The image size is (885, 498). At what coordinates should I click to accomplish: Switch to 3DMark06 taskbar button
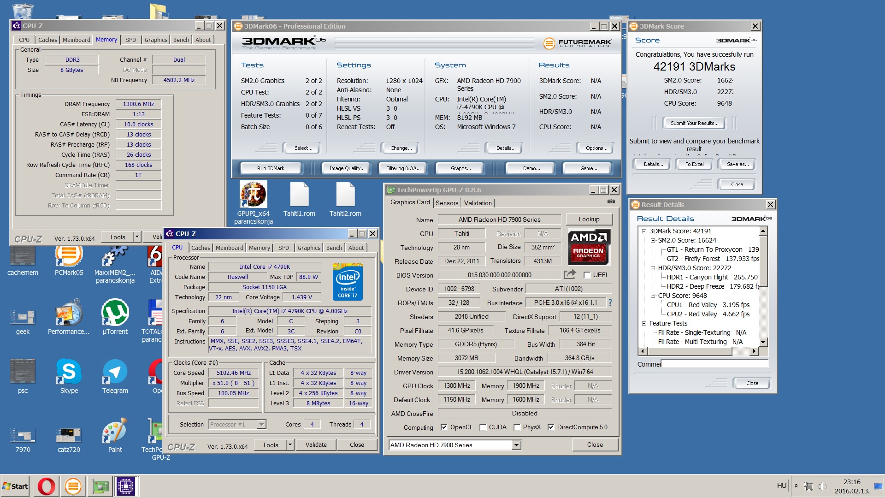73,486
